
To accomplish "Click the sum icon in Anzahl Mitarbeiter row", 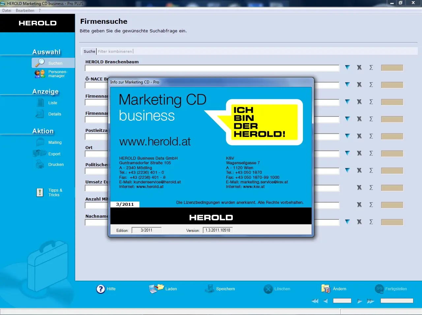I will tap(371, 205).
